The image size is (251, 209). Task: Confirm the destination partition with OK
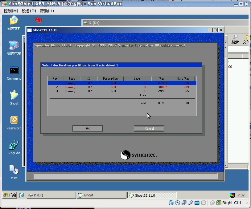[x=88, y=128]
